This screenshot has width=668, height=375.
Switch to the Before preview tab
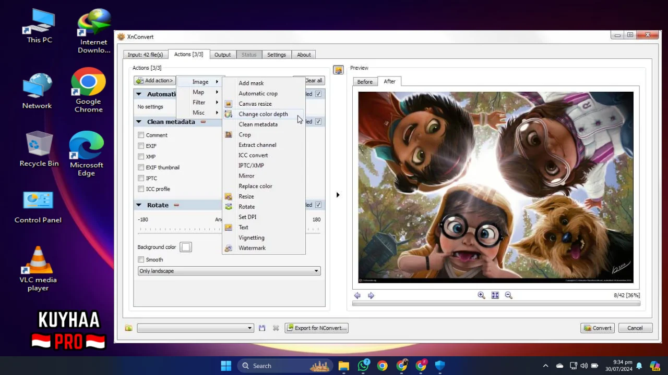pyautogui.click(x=365, y=82)
